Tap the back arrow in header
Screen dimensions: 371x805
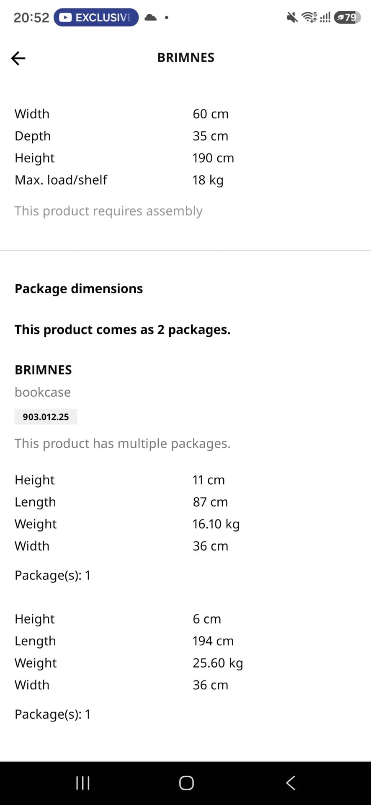pos(18,58)
